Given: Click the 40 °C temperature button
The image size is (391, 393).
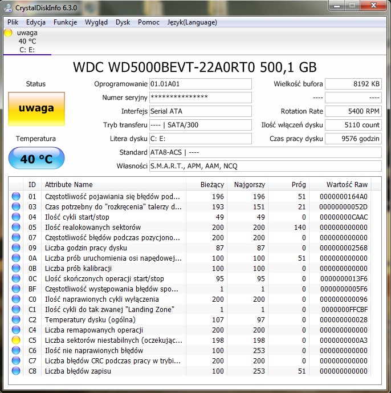Looking at the screenshot, I should [36, 158].
